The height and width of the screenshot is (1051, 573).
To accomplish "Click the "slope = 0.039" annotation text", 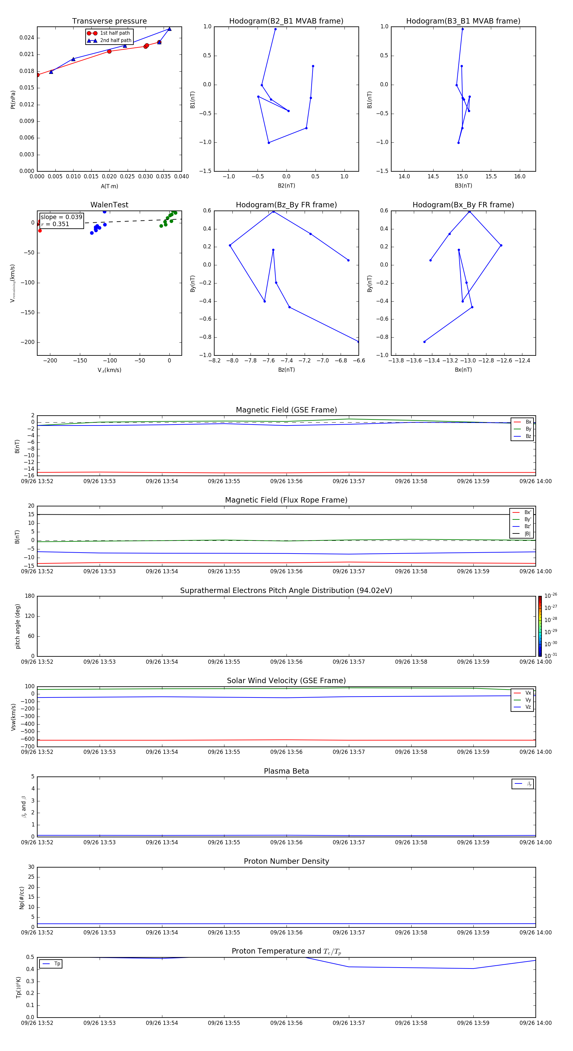I will 61,217.
